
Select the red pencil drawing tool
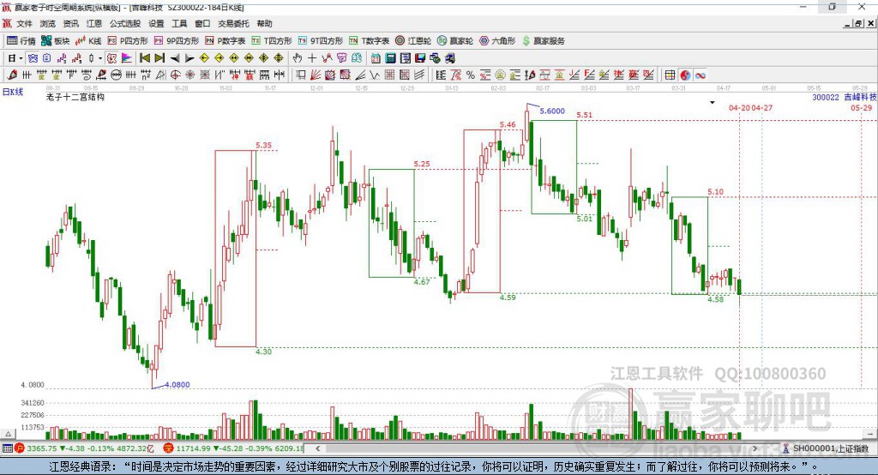pos(12,75)
